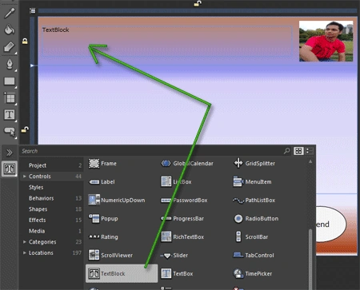
Task: Select the Categories row in assets
Action: [x=52, y=242]
